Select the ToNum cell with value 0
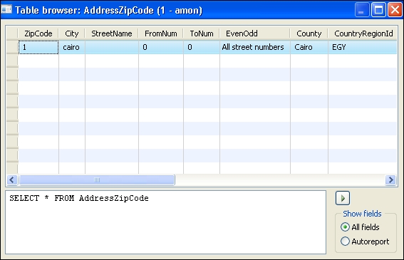The image size is (404, 260). (x=202, y=47)
